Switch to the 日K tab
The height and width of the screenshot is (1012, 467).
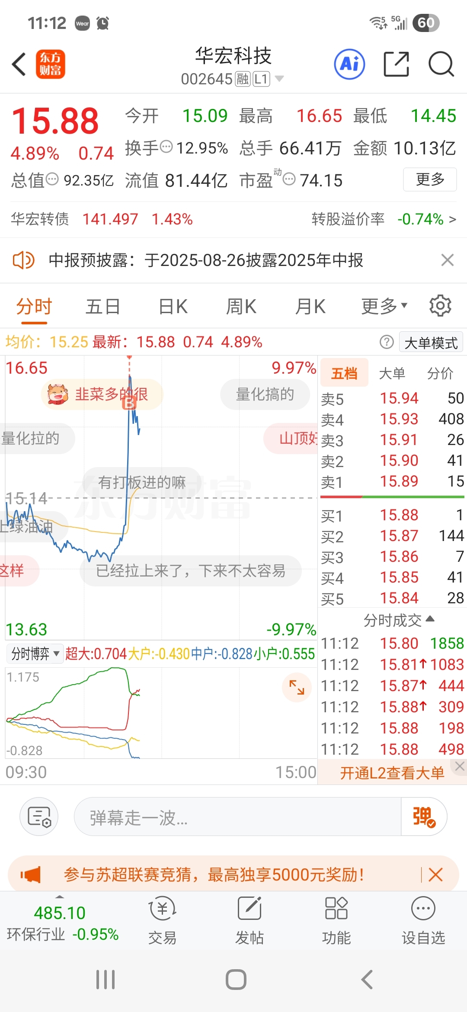pyautogui.click(x=173, y=306)
